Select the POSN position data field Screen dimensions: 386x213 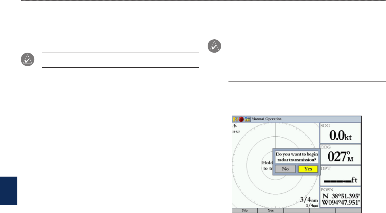tap(341, 197)
